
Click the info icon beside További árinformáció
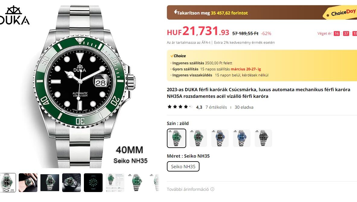[212, 189]
